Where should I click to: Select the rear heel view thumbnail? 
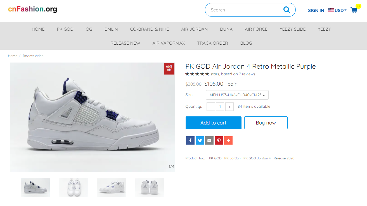(x=150, y=187)
